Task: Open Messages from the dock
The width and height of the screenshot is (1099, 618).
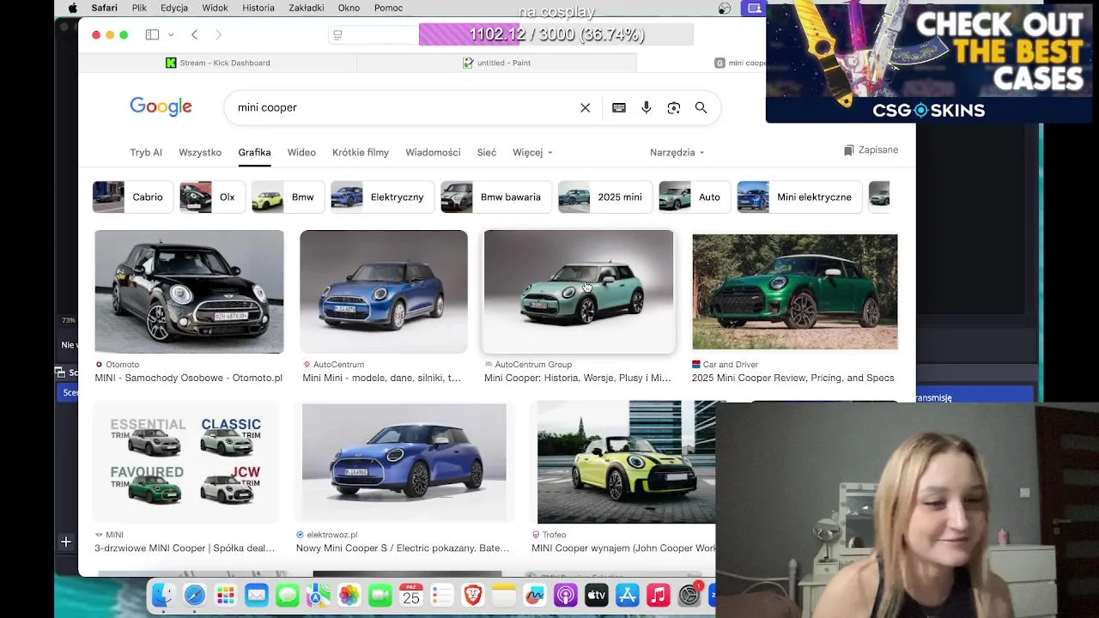Action: (x=288, y=595)
